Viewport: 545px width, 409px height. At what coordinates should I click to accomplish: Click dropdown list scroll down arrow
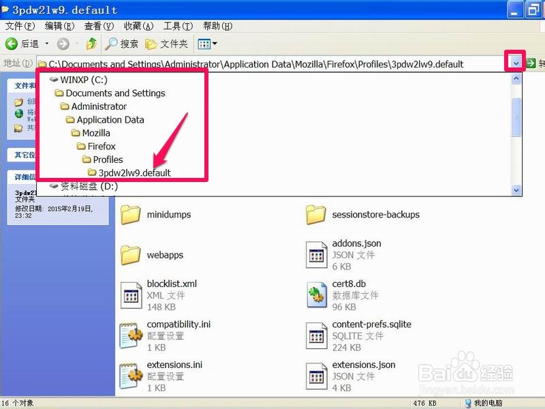[x=516, y=190]
